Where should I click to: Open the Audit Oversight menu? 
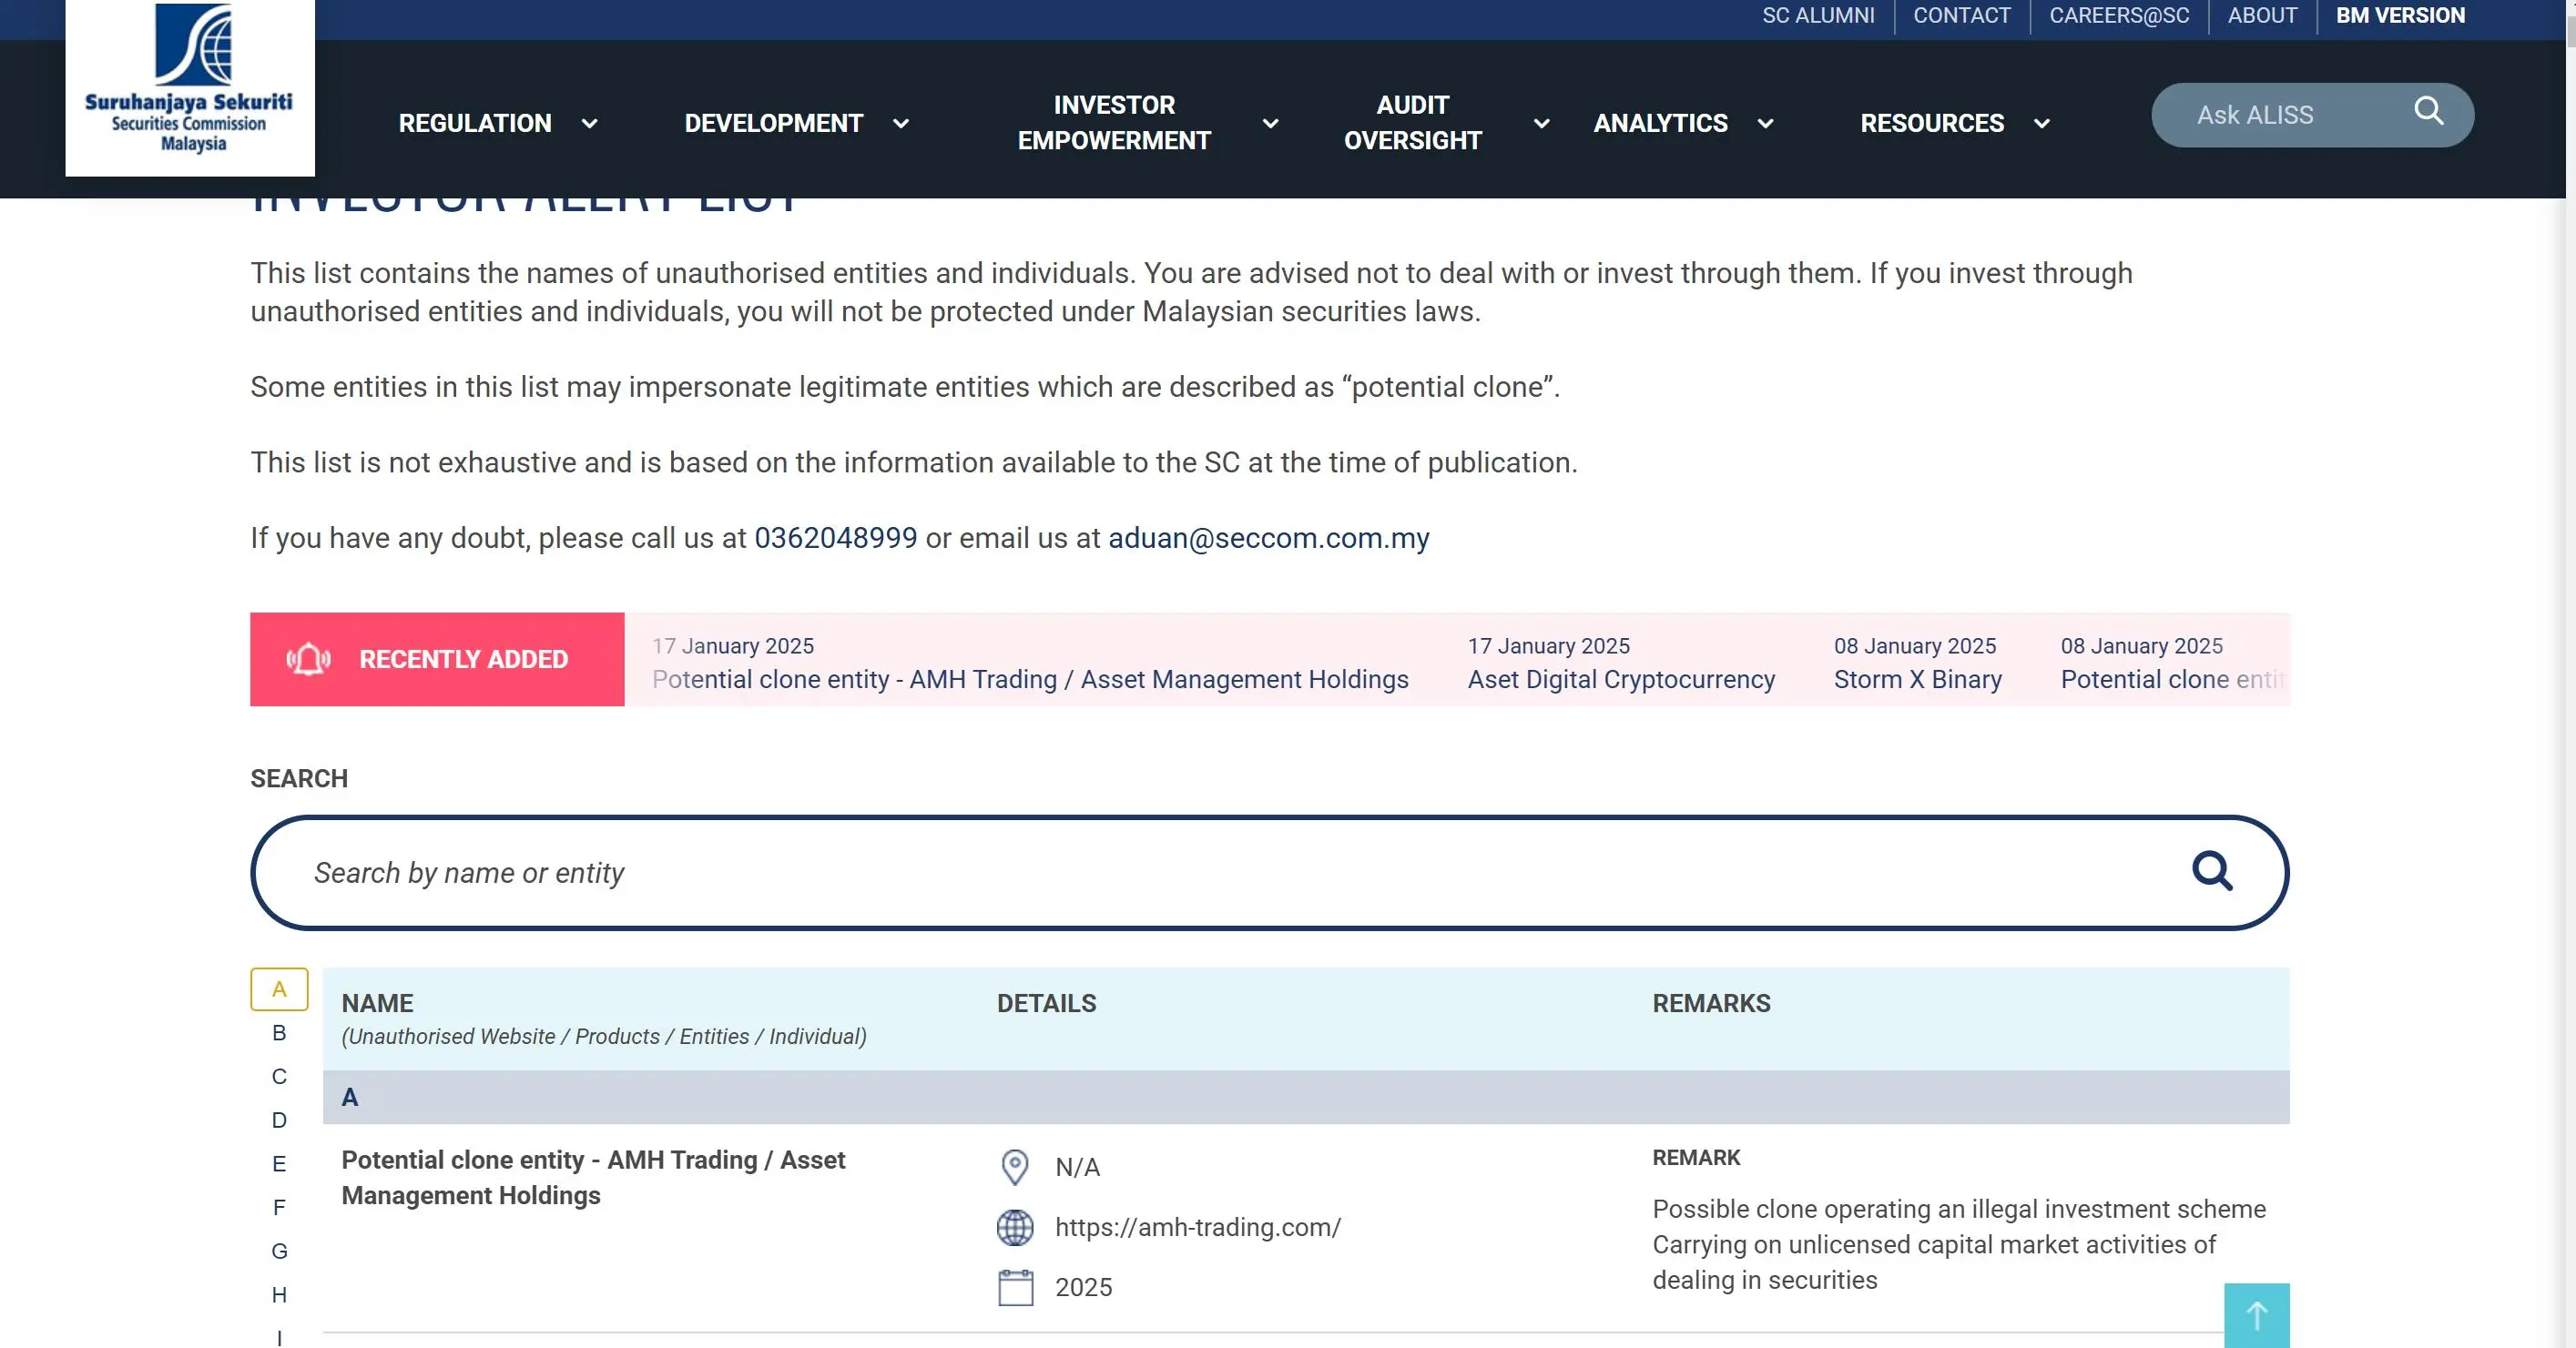[1413, 123]
